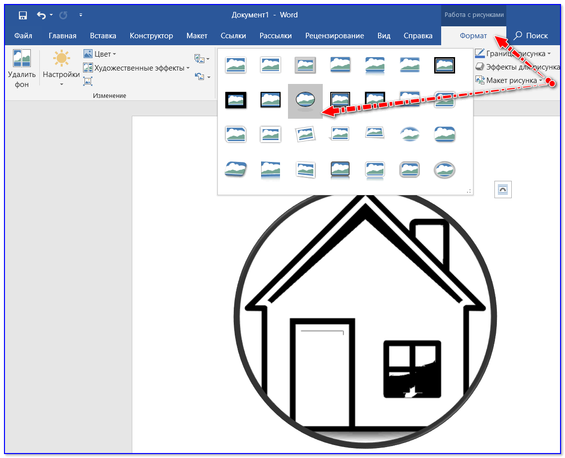Open the Рассылки tab
Screen dimensions: 565x458
point(276,36)
